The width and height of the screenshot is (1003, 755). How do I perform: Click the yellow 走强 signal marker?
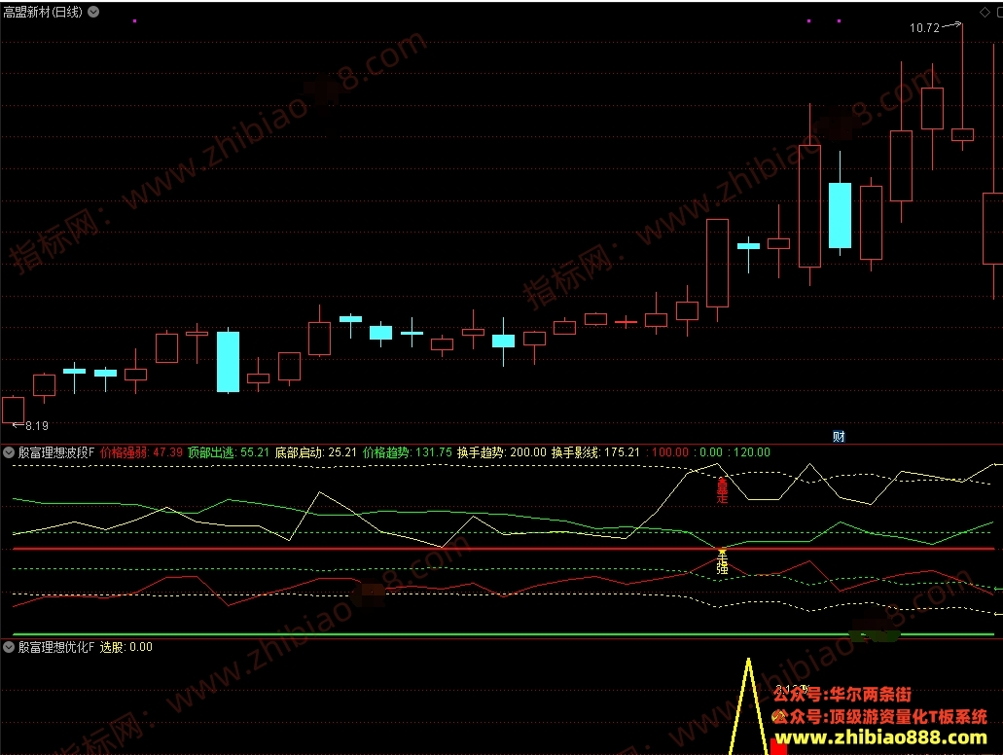pyautogui.click(x=722, y=561)
